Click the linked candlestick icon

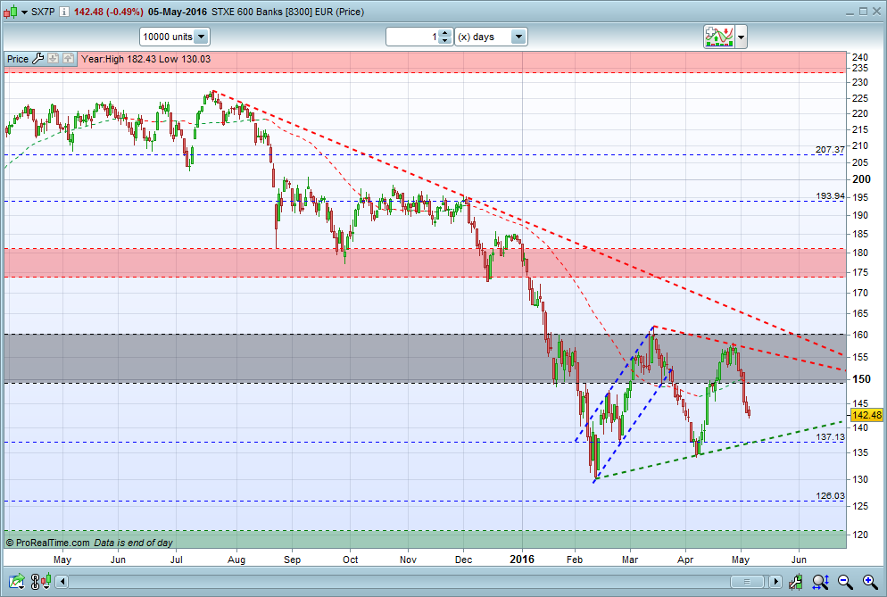(41, 581)
